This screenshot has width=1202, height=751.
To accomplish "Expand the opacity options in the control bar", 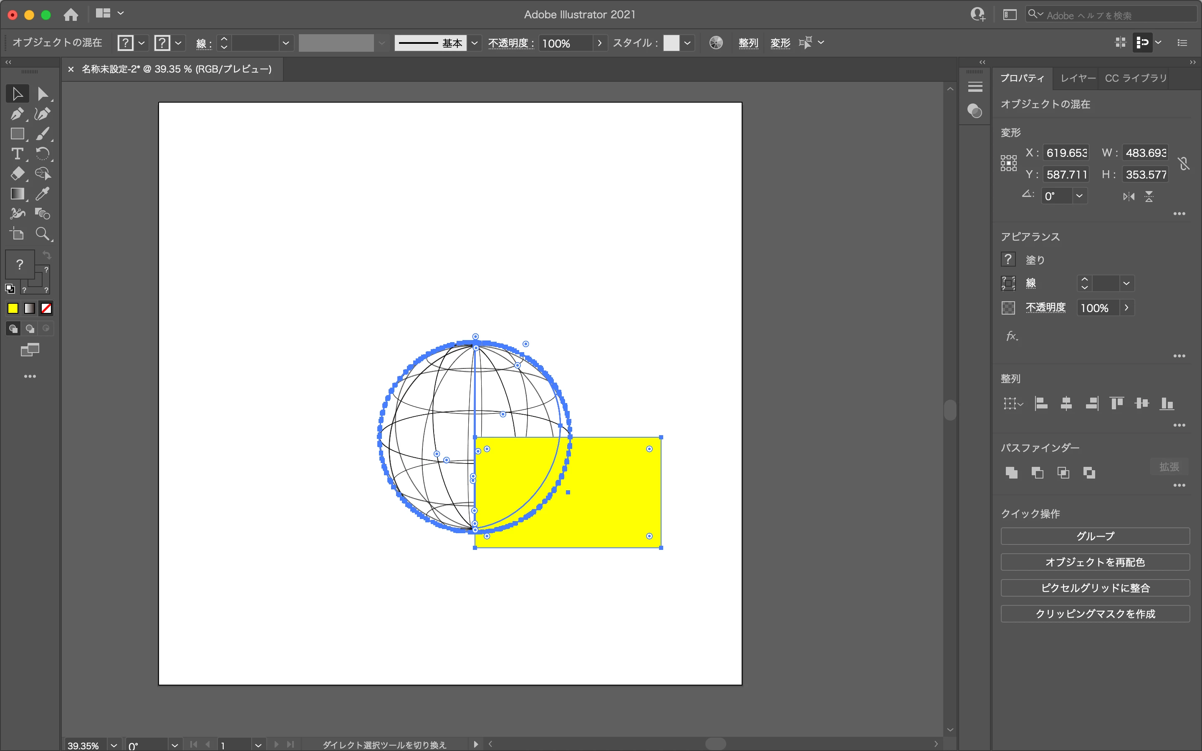I will pyautogui.click(x=599, y=43).
